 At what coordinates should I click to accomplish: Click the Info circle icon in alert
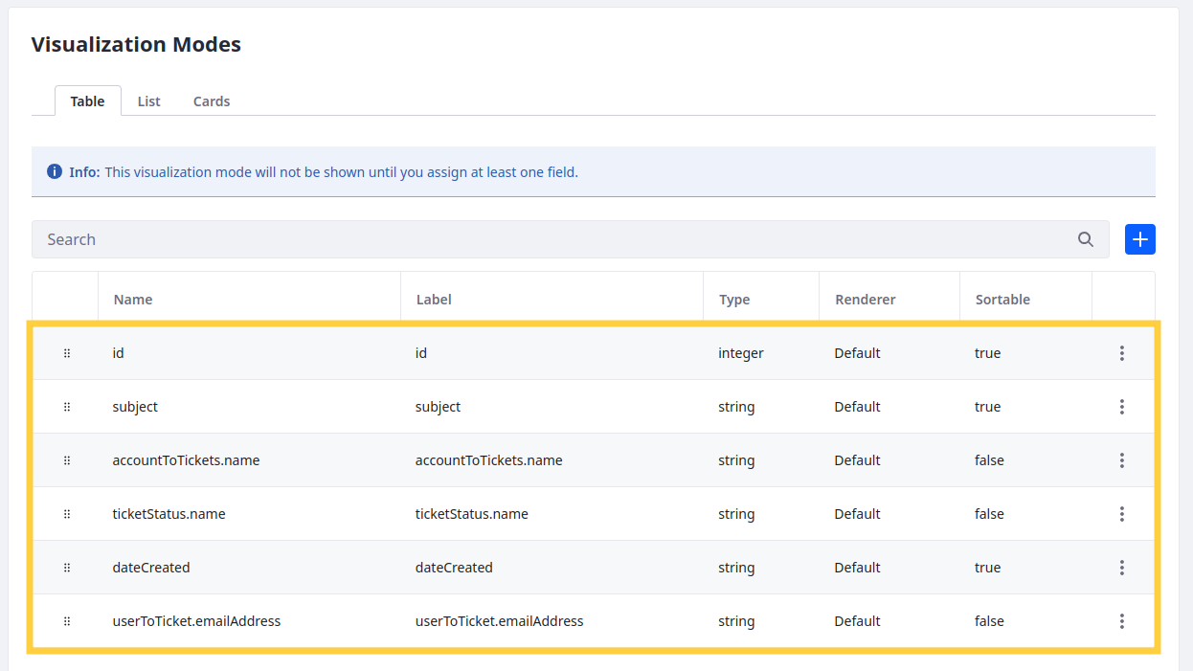pos(55,172)
